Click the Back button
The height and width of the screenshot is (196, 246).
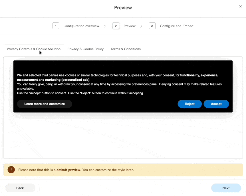tap(20, 188)
